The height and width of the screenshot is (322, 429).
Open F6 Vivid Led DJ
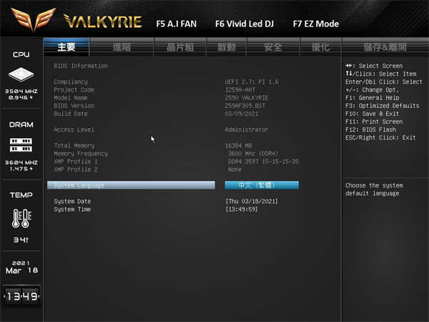coord(245,24)
